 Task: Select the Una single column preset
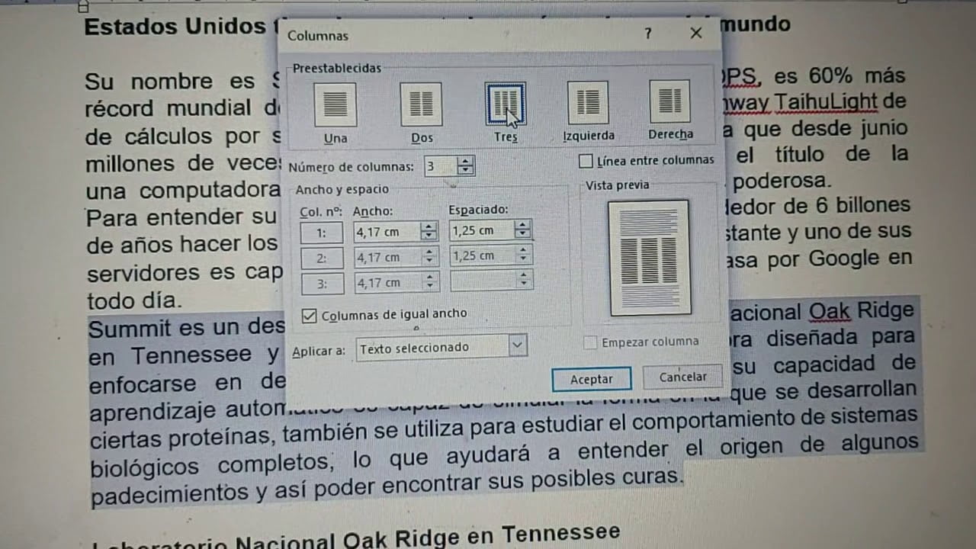click(x=334, y=104)
